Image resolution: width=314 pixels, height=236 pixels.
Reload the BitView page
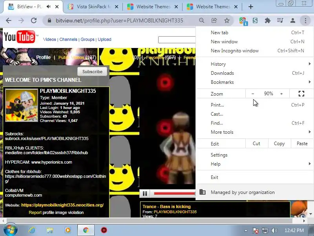(34, 20)
